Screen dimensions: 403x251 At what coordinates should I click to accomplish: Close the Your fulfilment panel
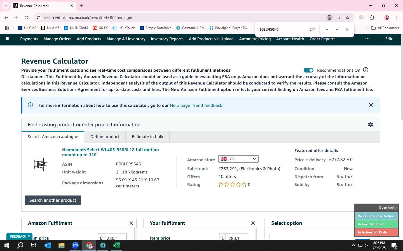[x=253, y=223]
